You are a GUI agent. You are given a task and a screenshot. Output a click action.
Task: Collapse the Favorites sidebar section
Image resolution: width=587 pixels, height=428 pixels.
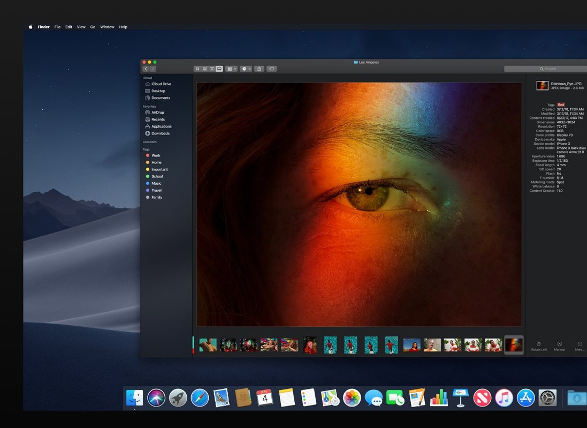[x=149, y=107]
